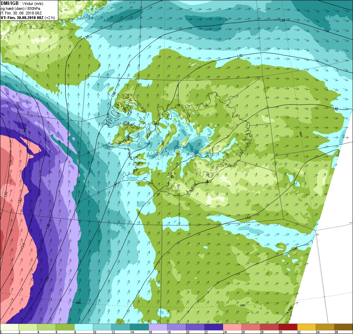Select the "134" contour label
Screen dimensions: 353x334
point(23,245)
